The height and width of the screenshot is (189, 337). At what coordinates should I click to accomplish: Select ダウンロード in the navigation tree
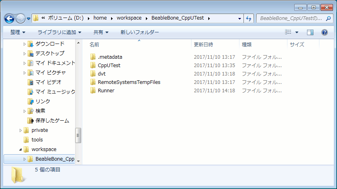(50, 44)
